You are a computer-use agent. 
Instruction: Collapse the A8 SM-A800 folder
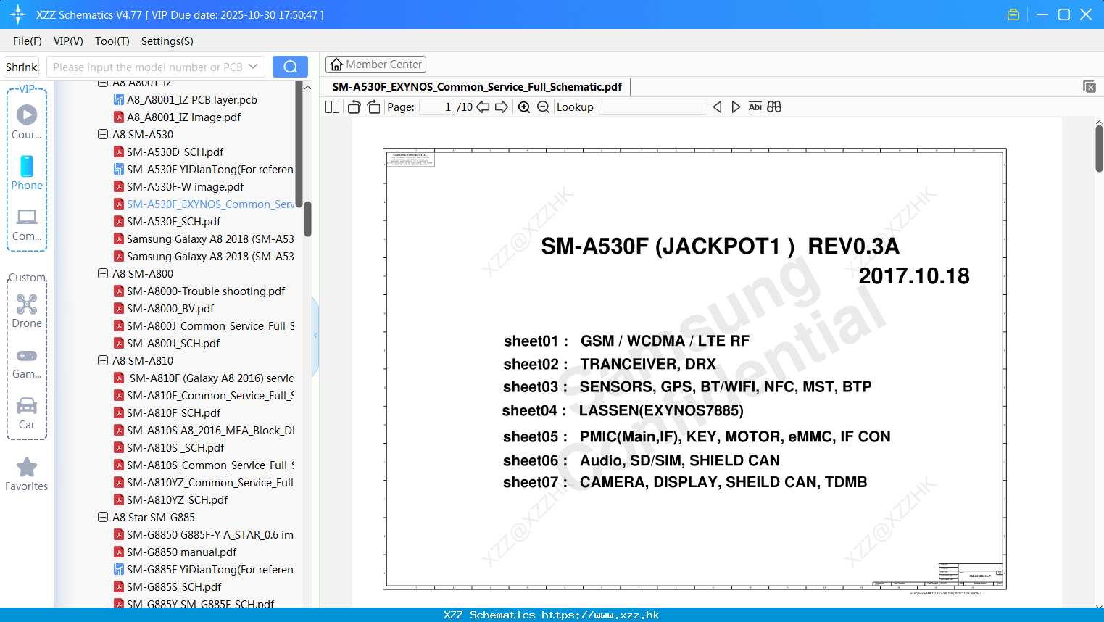[x=103, y=273]
